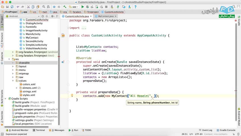241x136 pixels.
Task: Open the Android project view dropdown
Action: pos(17,16)
